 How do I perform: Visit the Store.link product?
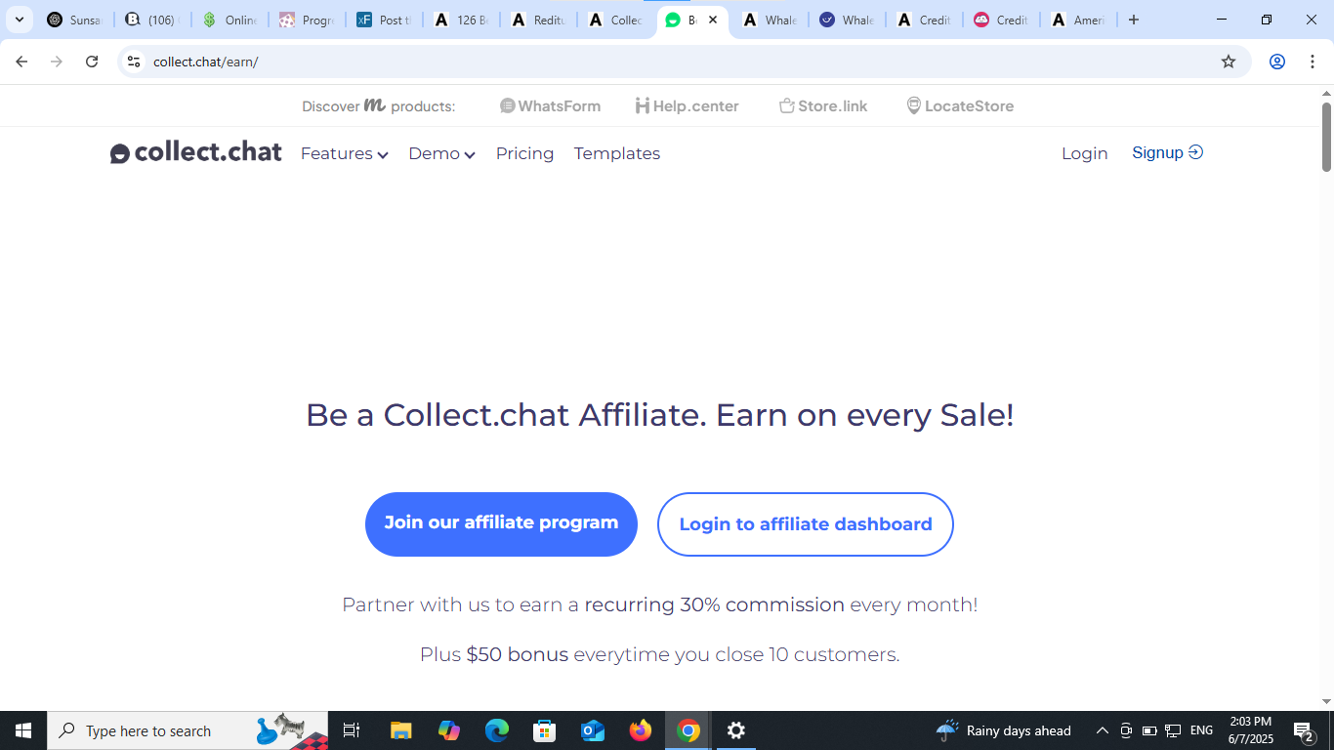point(823,105)
